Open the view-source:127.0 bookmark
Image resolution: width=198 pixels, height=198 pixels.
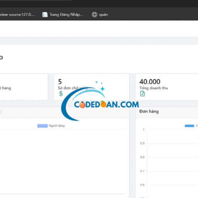[17, 15]
